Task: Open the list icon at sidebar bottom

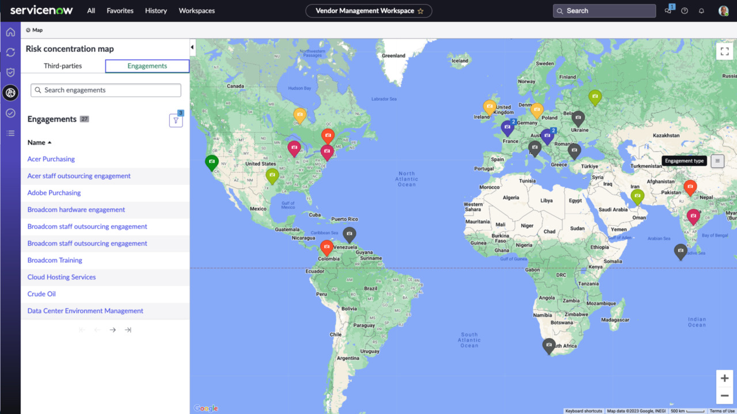Action: (x=10, y=133)
